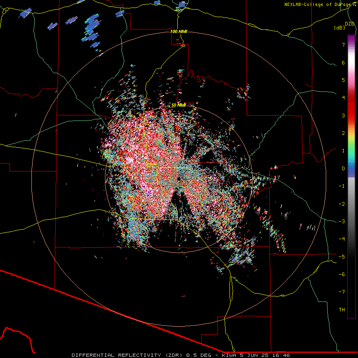This screenshot has width=358, height=358.
Task: Click the black radar site dot at center
Action: tap(179, 179)
